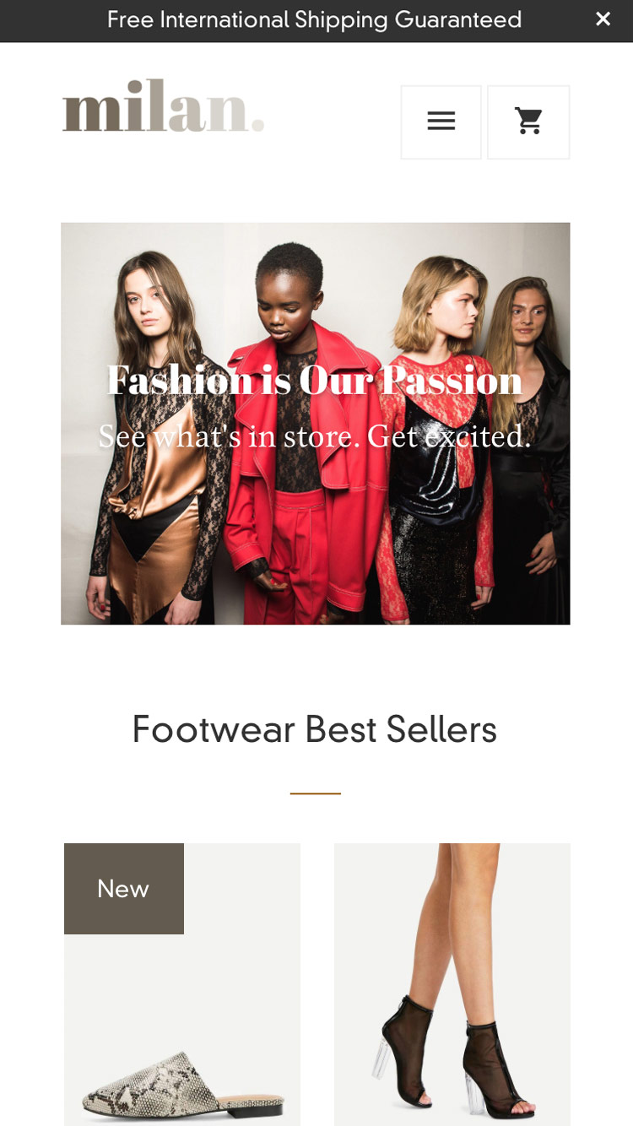
Task: Go to homepage via milan logo
Action: (x=163, y=106)
